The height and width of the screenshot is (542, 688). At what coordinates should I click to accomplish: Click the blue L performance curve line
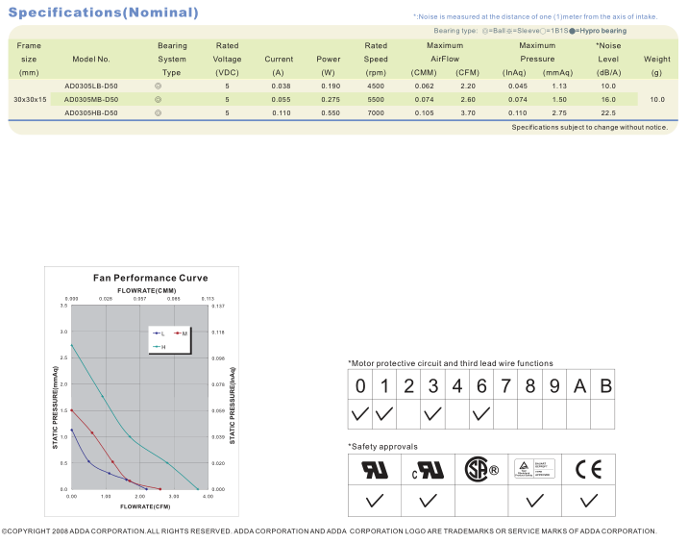pos(89,461)
